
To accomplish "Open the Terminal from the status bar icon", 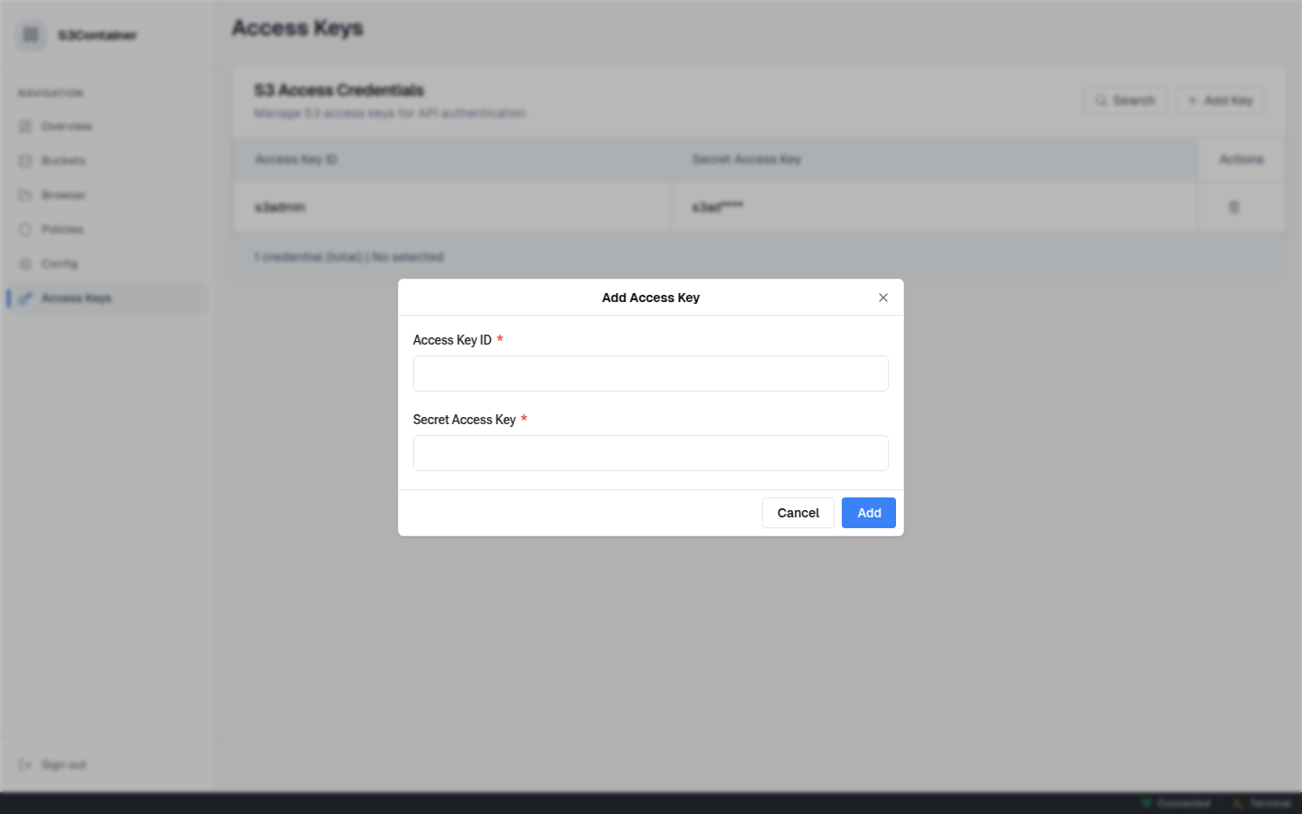I will point(1239,803).
